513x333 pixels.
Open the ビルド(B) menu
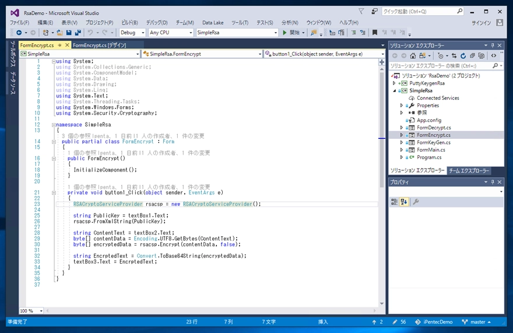tap(130, 23)
